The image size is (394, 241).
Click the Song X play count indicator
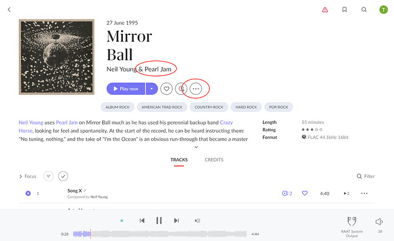[347, 194]
